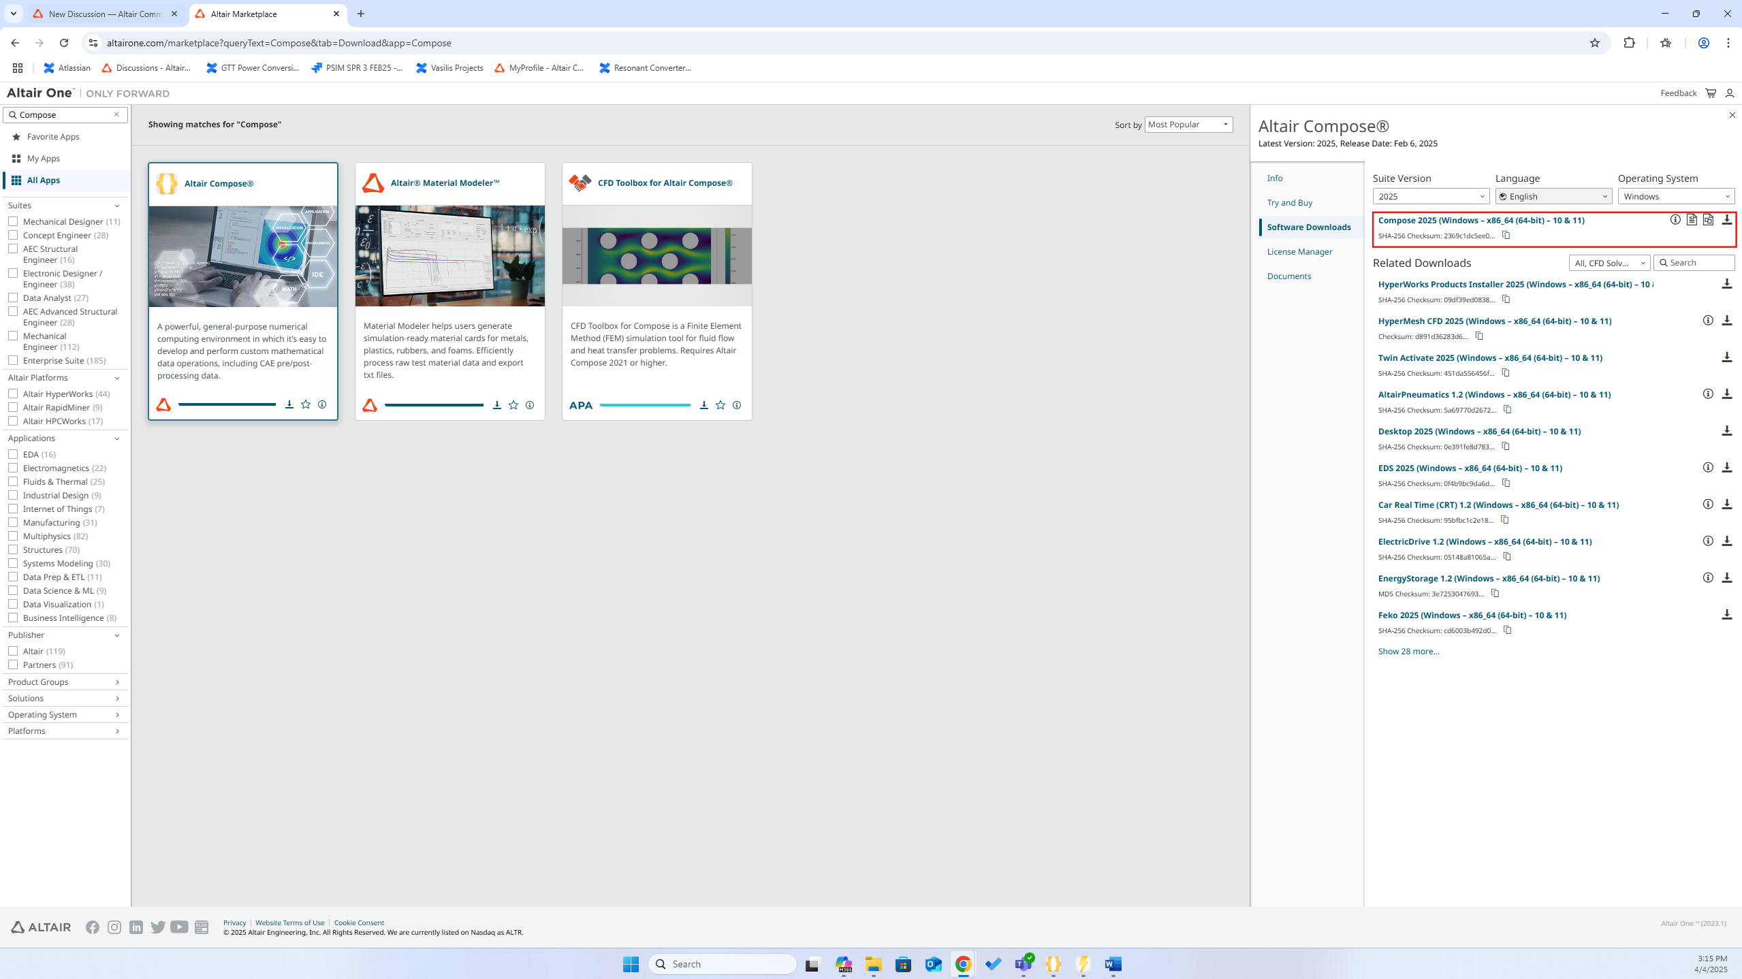1742x979 pixels.
Task: Click download icon on Altair Compose card
Action: [289, 404]
